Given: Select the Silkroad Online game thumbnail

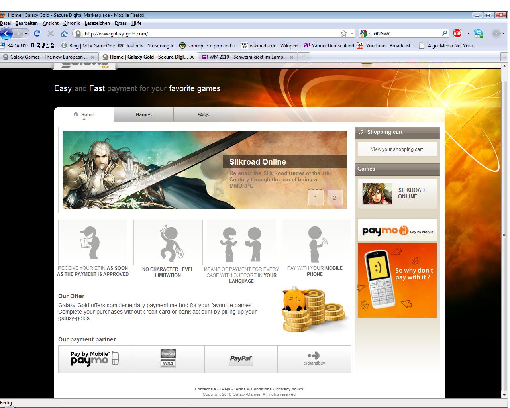Looking at the screenshot, I should coord(377,194).
